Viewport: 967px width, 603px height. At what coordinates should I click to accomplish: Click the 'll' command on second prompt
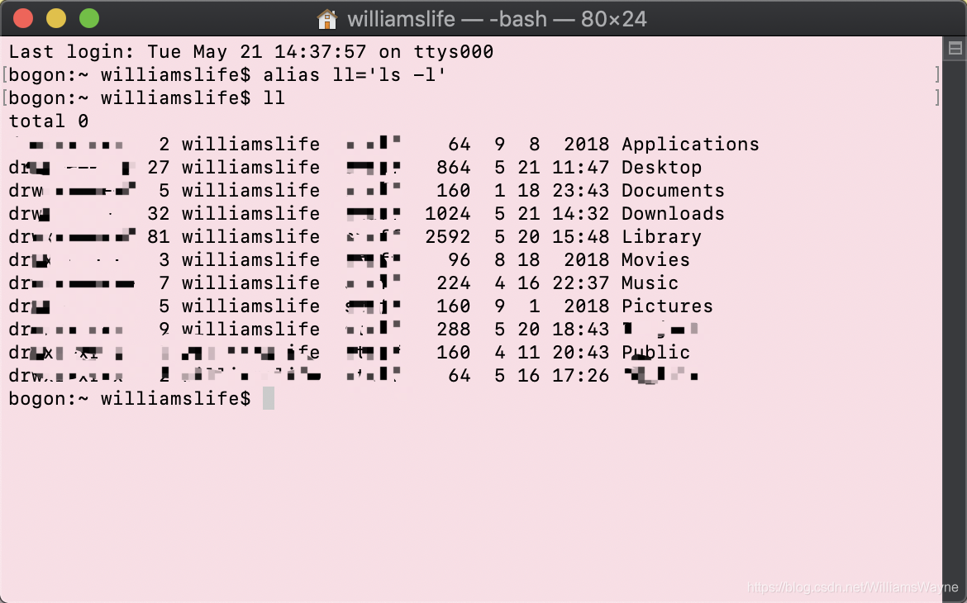coord(274,98)
